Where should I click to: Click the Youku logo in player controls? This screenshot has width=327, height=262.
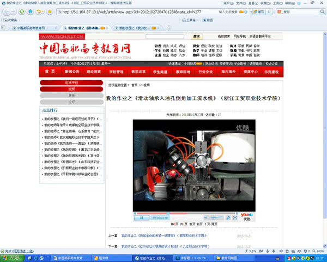(247, 217)
